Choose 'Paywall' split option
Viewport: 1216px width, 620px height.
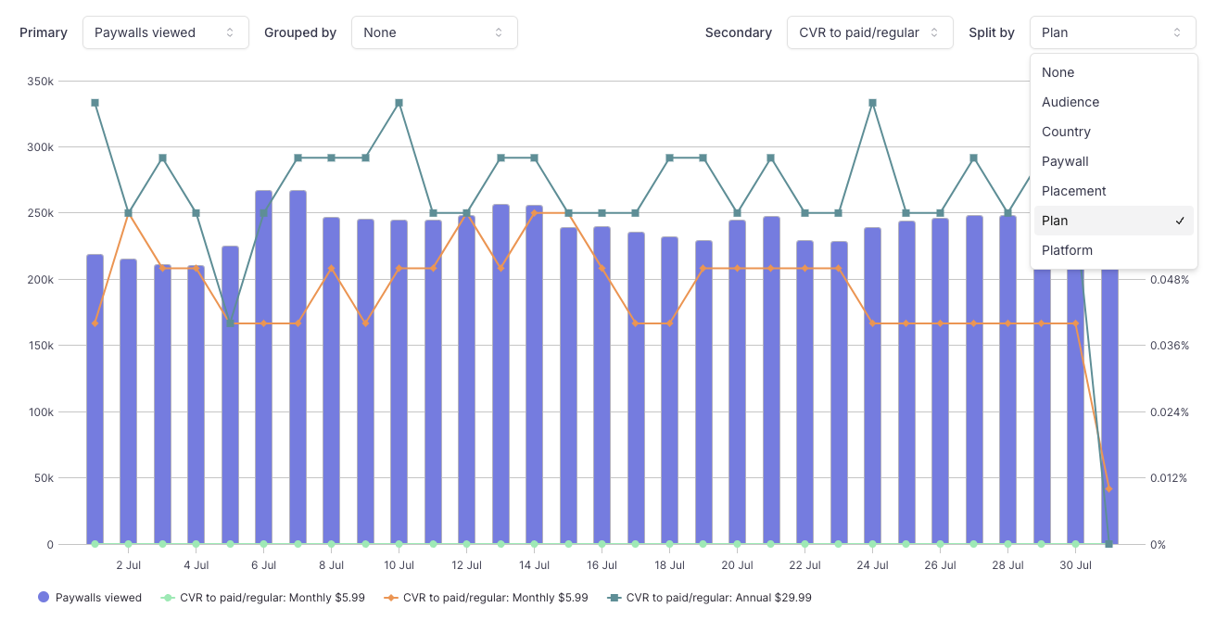point(1113,161)
